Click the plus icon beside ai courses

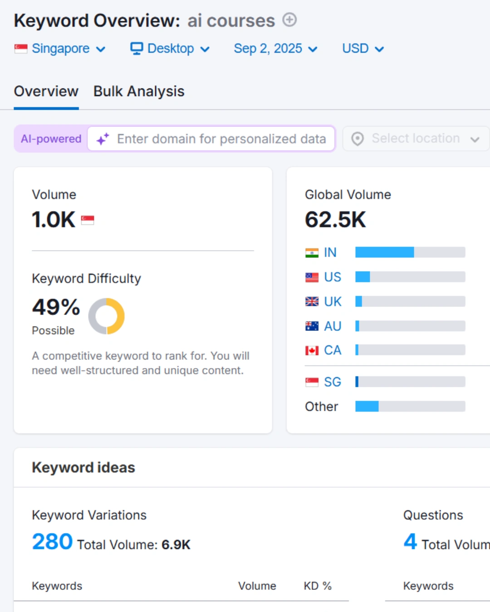point(289,20)
